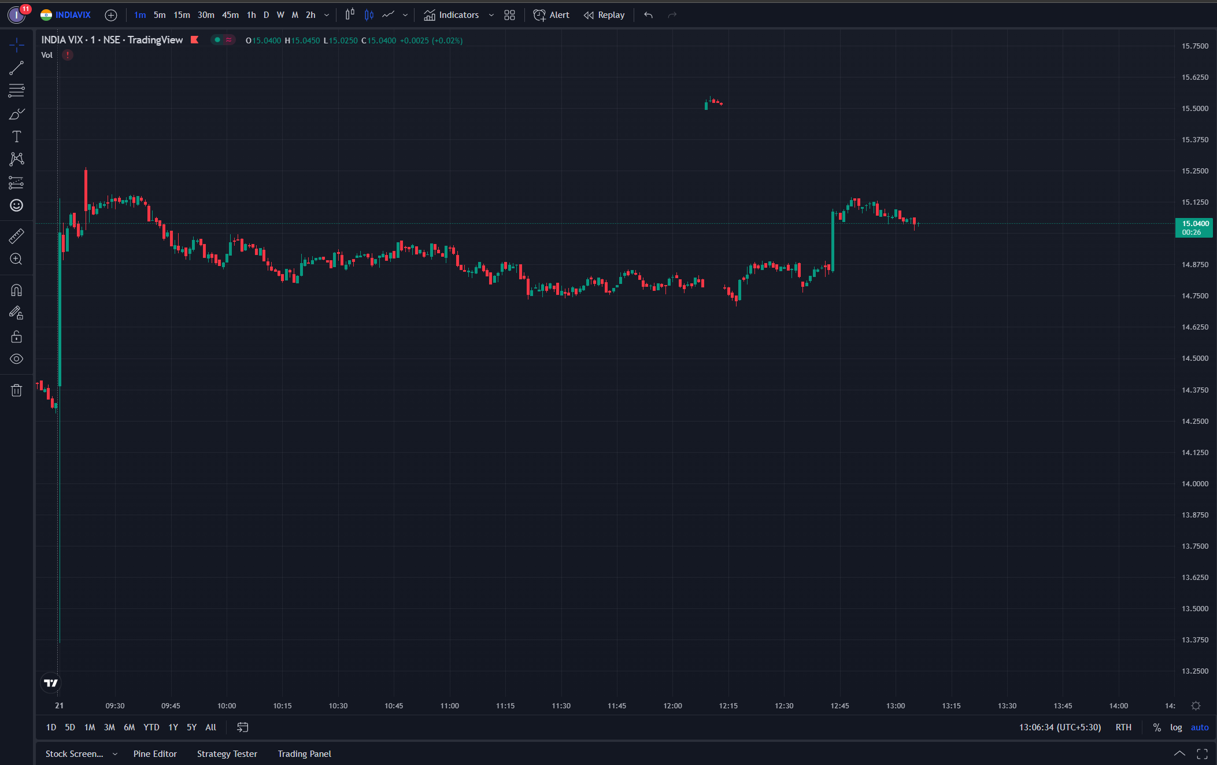1217x765 pixels.
Task: Select the Brush drawing tool
Action: 16,114
